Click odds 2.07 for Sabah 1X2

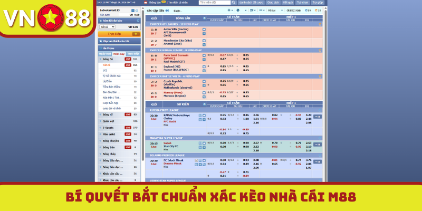pyautogui.click(x=256, y=143)
